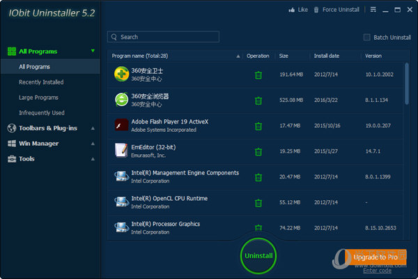Click the trash icon for EmEditor (32-bit)

[258, 151]
